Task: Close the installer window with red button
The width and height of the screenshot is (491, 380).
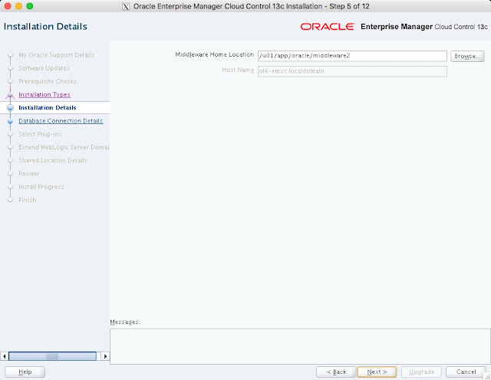Action: (8, 6)
